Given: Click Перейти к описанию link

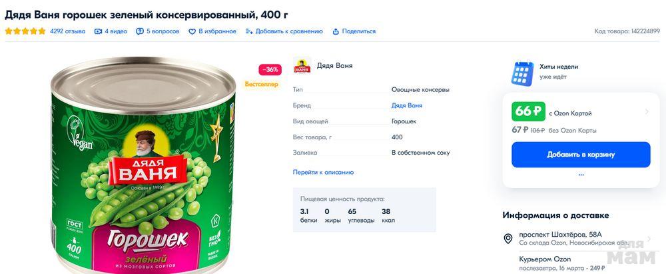Looking at the screenshot, I should (323, 172).
